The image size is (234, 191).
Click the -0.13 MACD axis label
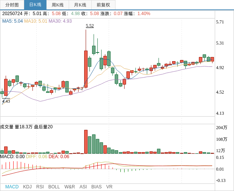click(221, 180)
